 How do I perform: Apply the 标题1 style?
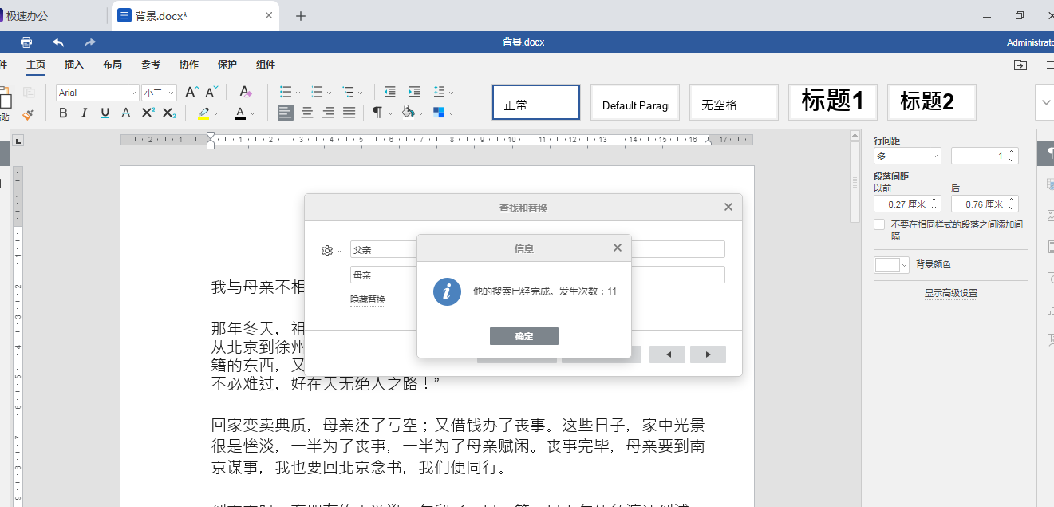tap(833, 101)
